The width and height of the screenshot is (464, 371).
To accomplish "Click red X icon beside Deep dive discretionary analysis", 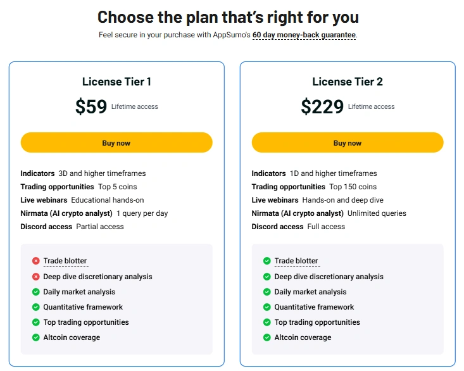I will click(x=36, y=277).
